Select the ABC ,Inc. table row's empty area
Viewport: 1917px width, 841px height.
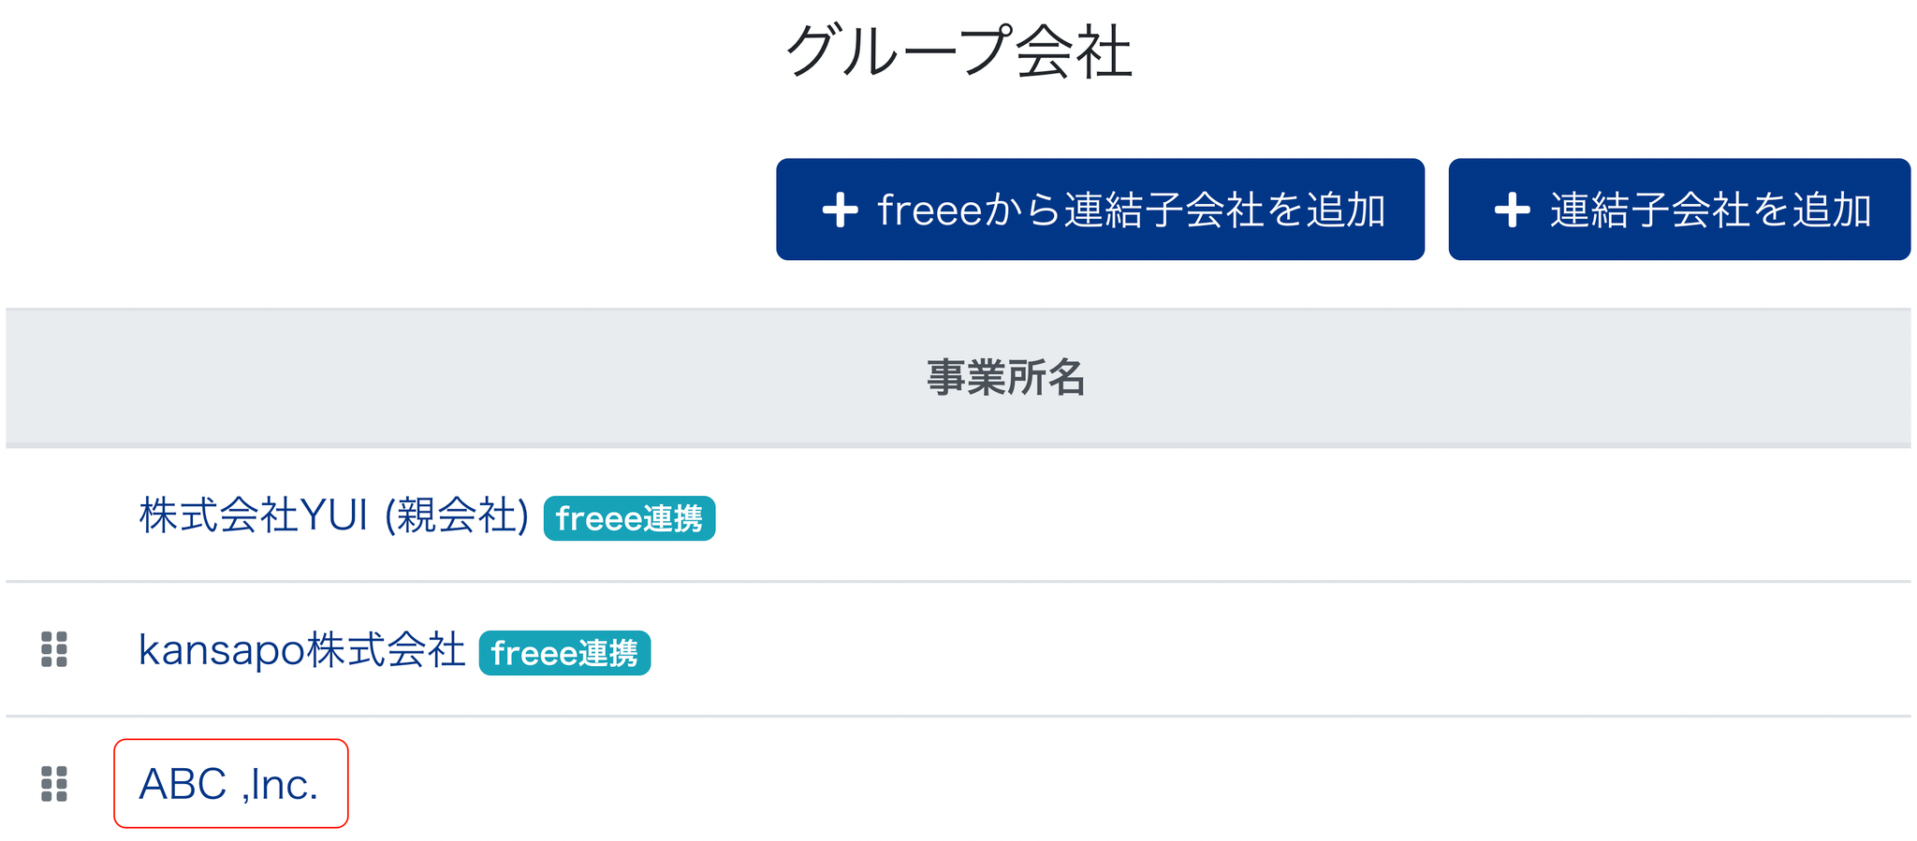pos(1123,784)
